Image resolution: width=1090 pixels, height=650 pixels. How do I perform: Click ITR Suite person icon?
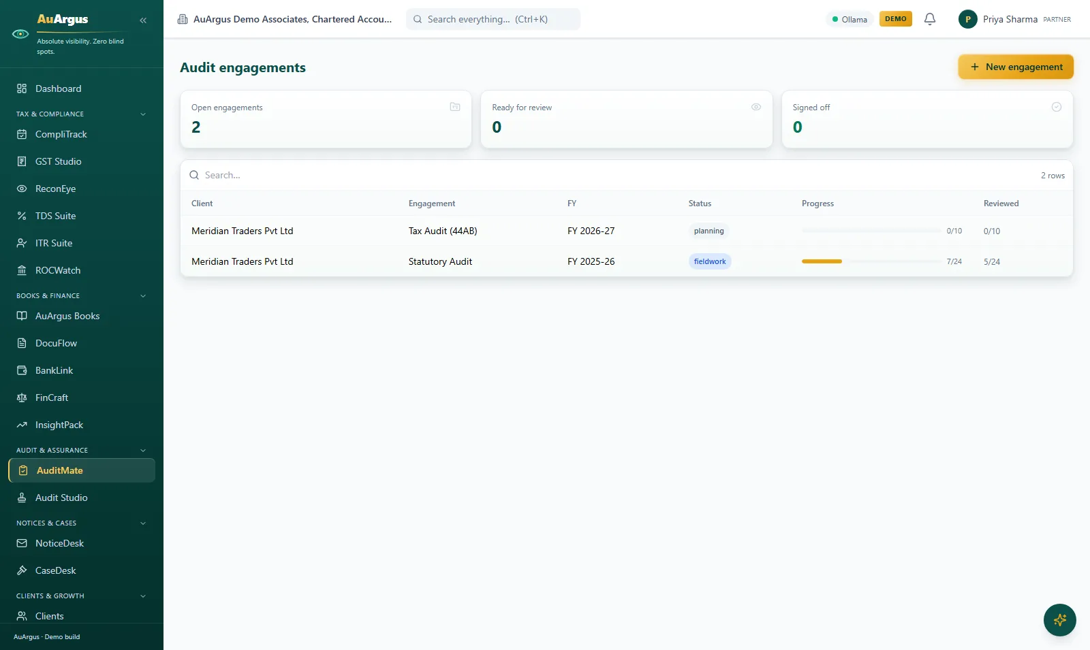coord(22,243)
